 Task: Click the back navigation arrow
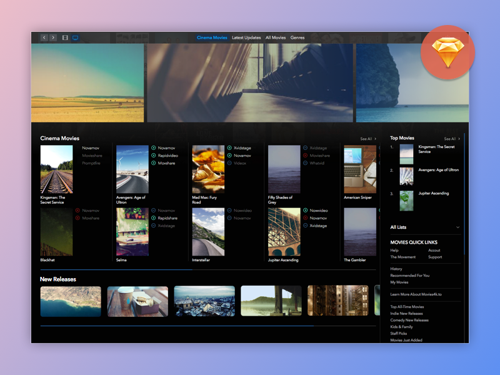(44, 37)
